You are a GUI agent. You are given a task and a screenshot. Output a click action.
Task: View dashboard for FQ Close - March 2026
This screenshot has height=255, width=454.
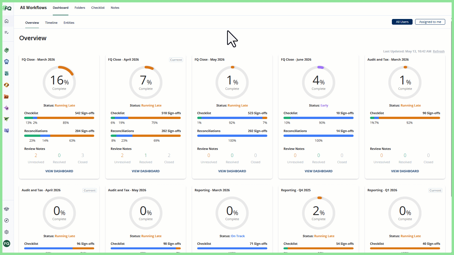59,171
